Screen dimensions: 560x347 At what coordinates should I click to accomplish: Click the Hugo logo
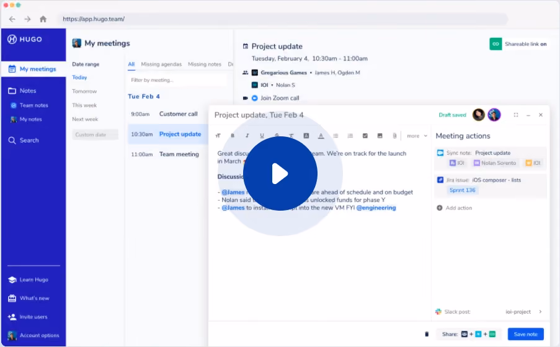point(25,39)
